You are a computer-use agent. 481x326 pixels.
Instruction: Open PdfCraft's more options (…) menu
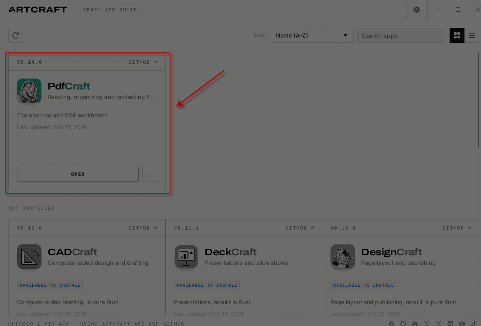(150, 174)
